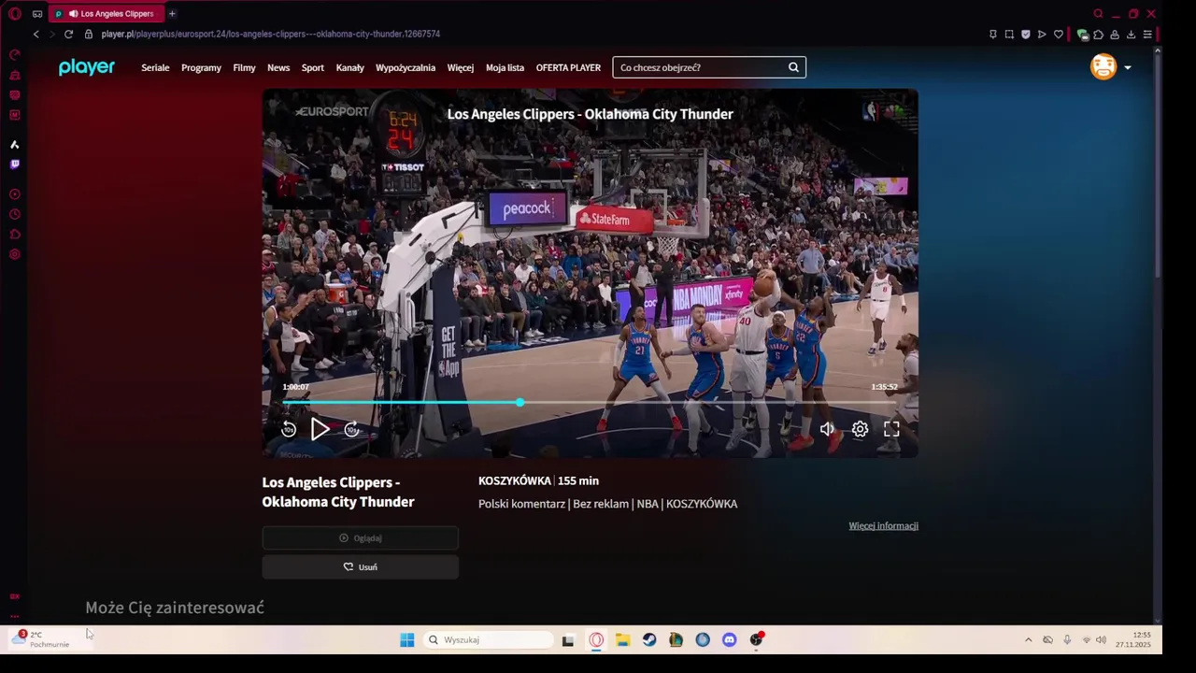1196x673 pixels.
Task: Open the snapshot tool icon
Action: point(1009,35)
